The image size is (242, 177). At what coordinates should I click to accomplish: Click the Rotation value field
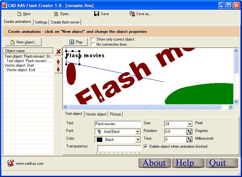point(175,132)
